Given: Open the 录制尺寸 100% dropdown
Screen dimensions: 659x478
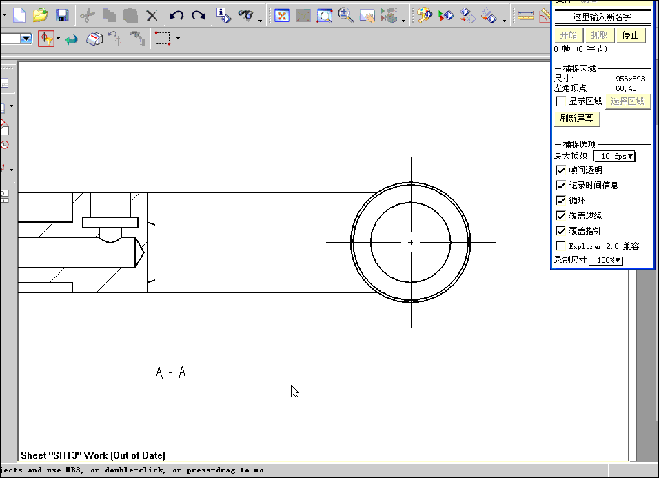Looking at the screenshot, I should pyautogui.click(x=606, y=260).
